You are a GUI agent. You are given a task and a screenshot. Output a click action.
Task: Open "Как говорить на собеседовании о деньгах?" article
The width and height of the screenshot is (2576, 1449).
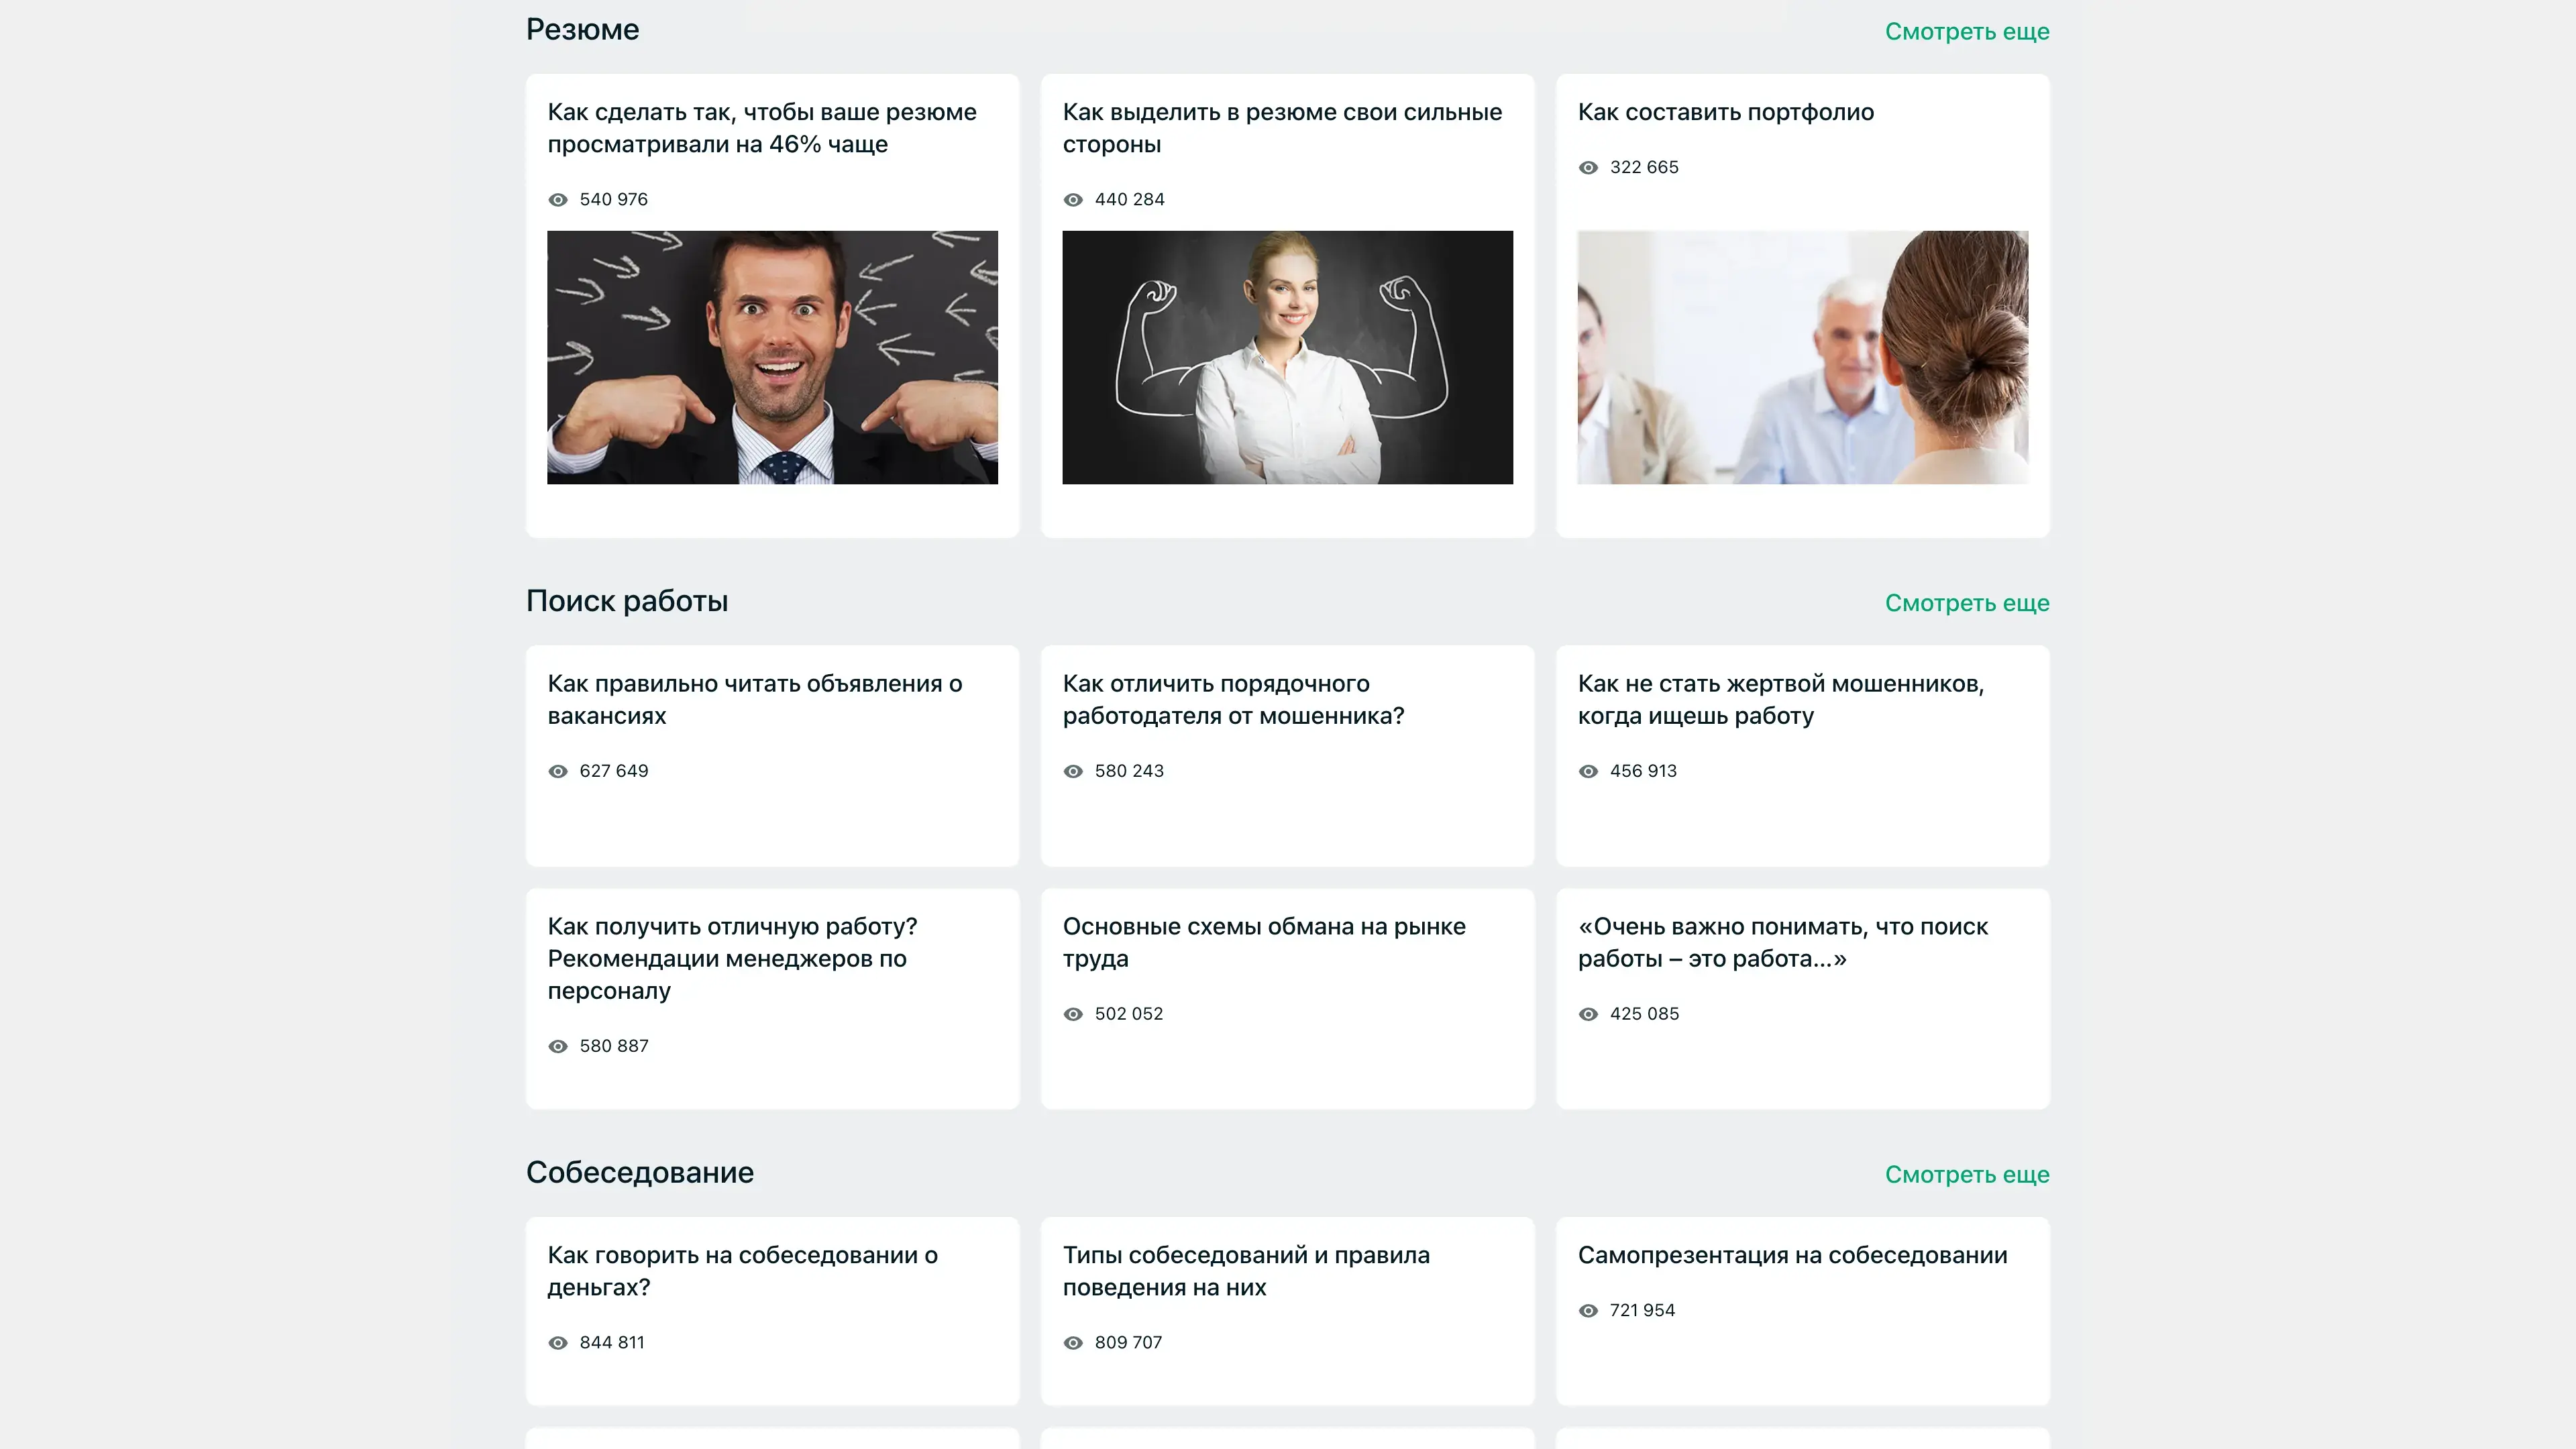pos(742,1270)
